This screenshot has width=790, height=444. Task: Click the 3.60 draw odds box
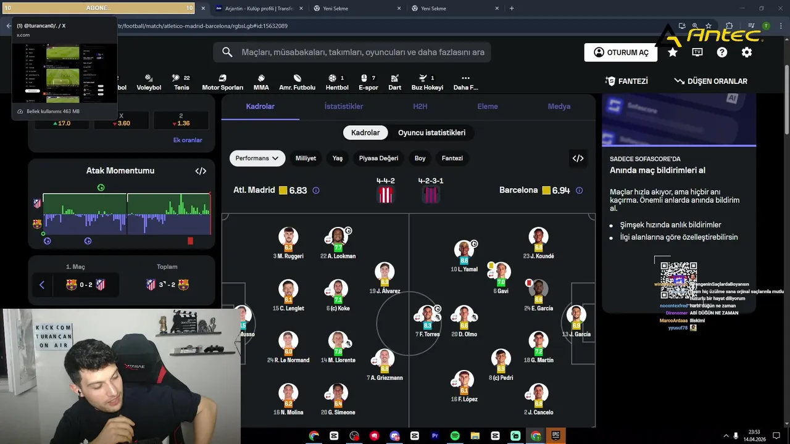coord(121,120)
